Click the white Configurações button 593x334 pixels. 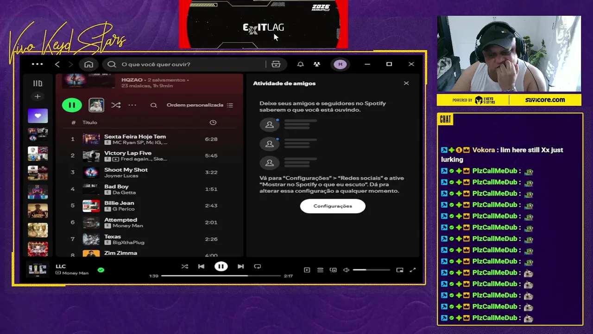point(333,206)
